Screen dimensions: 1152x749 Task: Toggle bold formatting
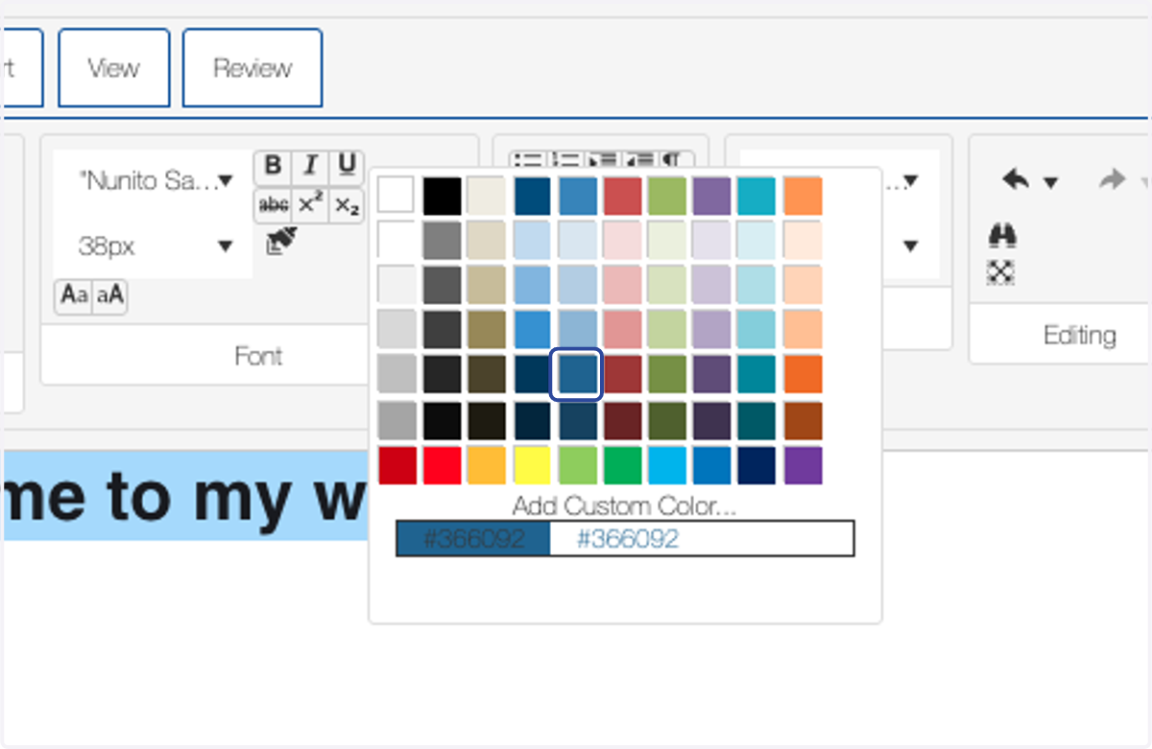coord(273,167)
